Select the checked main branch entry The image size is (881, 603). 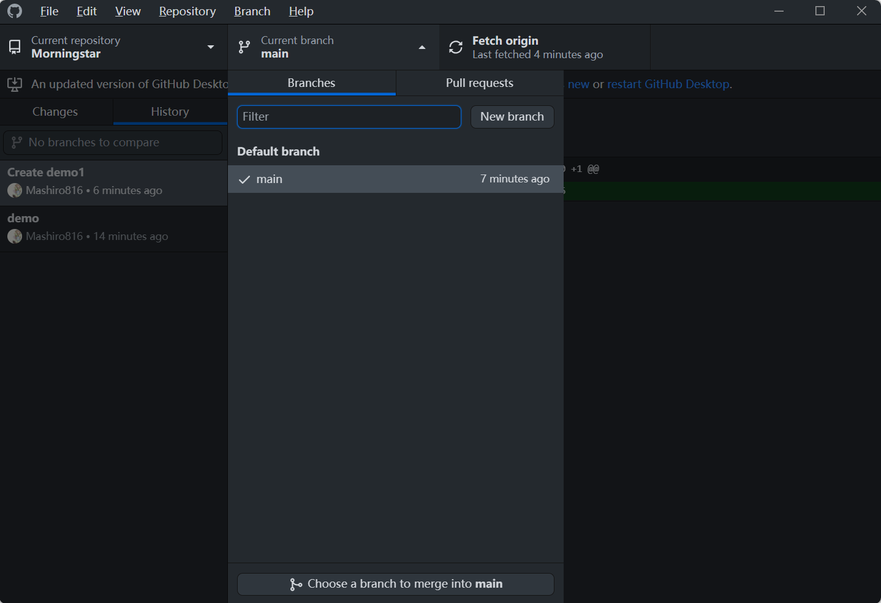[x=395, y=179]
